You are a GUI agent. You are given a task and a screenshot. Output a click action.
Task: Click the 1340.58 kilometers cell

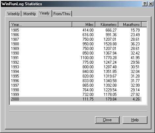pos(110,81)
